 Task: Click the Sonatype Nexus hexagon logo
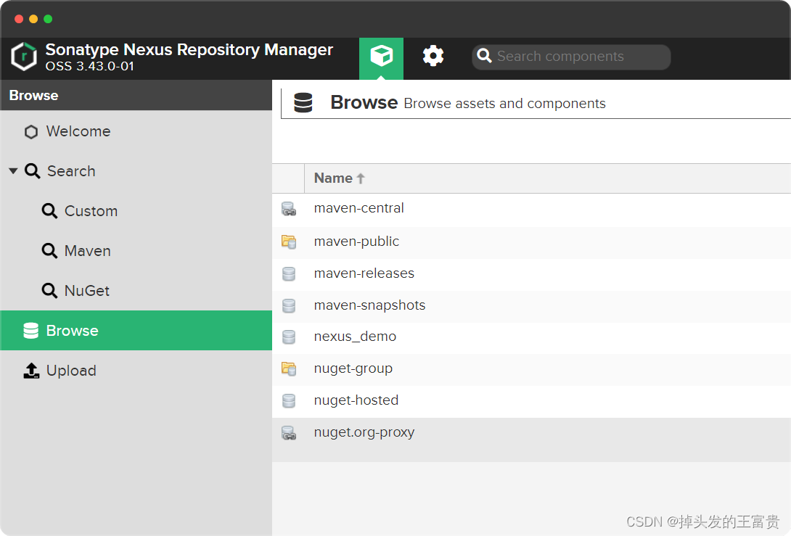point(24,56)
